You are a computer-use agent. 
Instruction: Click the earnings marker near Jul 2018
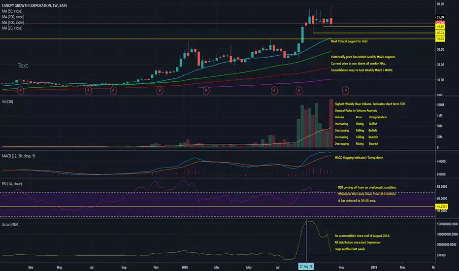pos(274,91)
